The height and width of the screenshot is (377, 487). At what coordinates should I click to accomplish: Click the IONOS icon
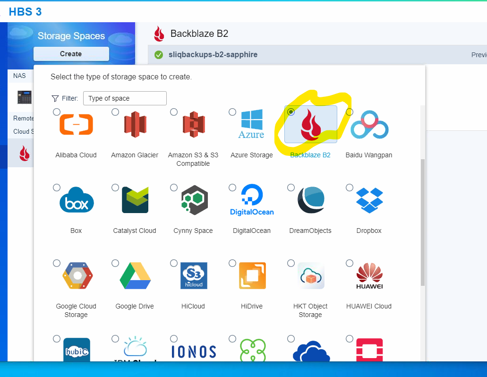click(x=194, y=351)
